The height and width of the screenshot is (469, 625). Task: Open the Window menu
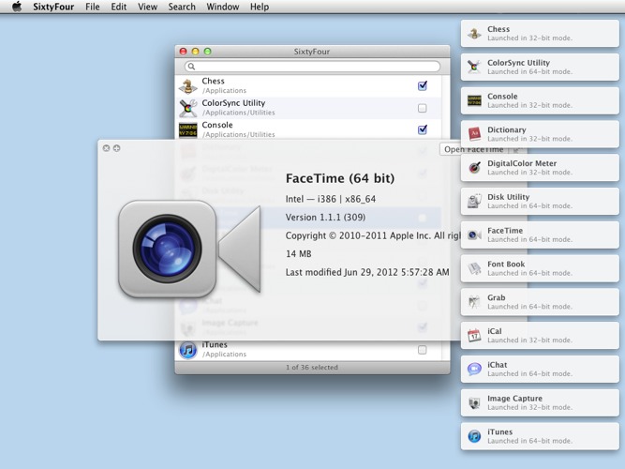222,7
